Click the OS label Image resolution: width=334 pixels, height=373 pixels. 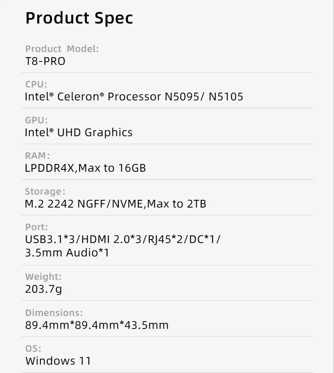point(33,348)
